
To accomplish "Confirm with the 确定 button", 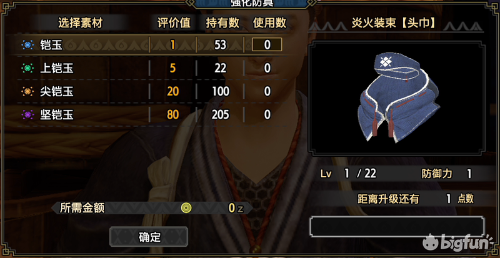I will pyautogui.click(x=149, y=237).
